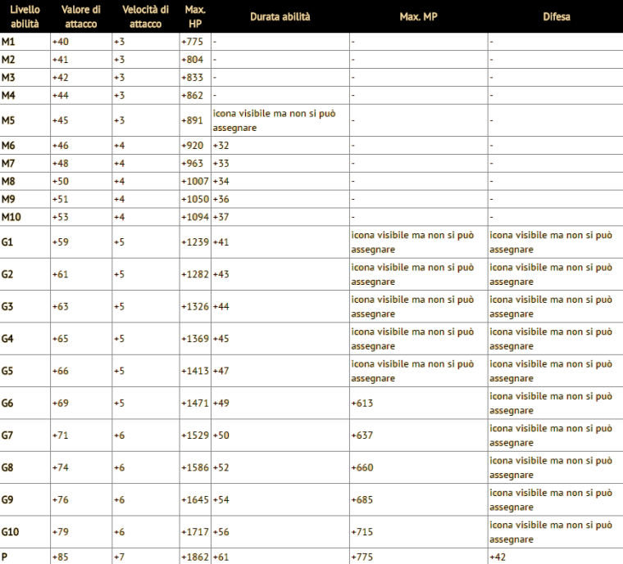Viewport: 623px width, 564px height.
Task: Click the P level row label
Action: click(x=4, y=557)
